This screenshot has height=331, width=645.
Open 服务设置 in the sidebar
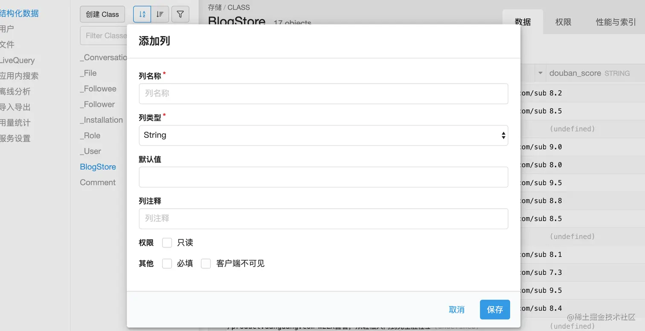15,138
